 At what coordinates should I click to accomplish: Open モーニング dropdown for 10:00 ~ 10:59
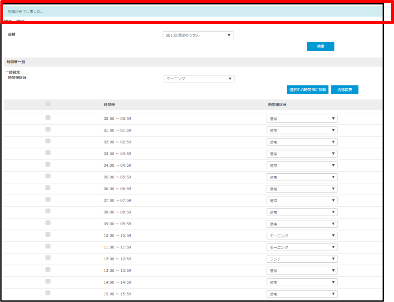(302, 235)
